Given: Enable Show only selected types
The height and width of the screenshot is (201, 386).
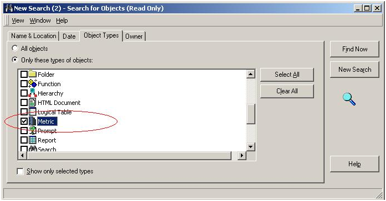Looking at the screenshot, I should pos(20,171).
